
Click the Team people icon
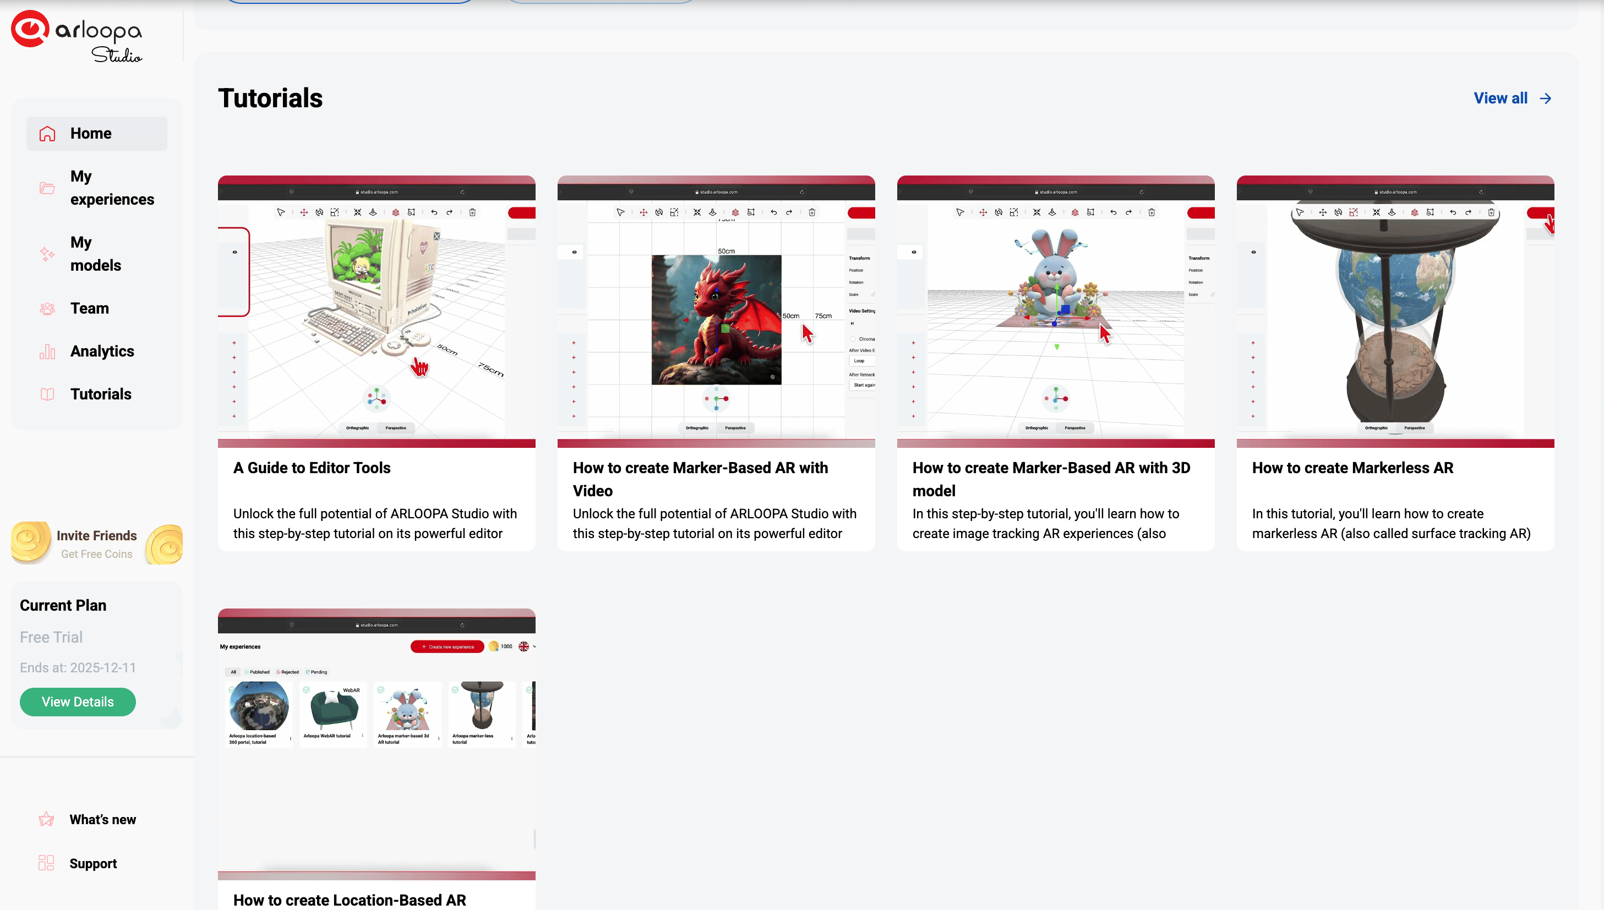click(47, 309)
